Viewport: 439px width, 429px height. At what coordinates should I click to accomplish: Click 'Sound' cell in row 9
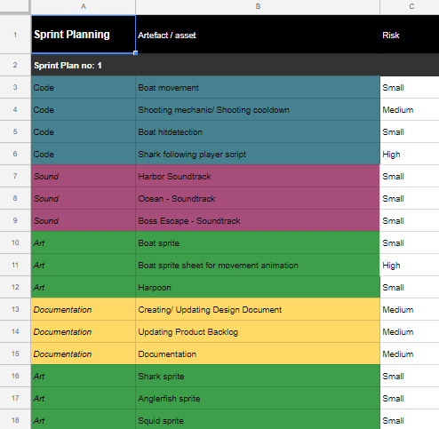click(84, 220)
